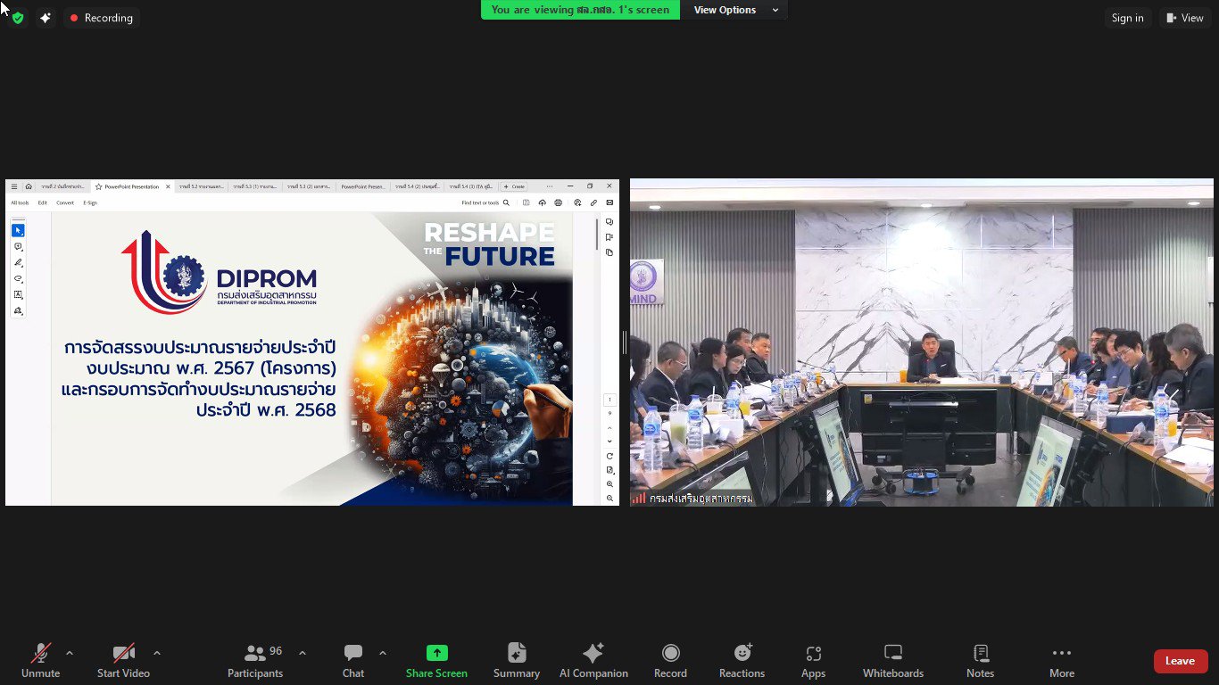The height and width of the screenshot is (685, 1219).
Task: Close the PowerPoint Presentation tab
Action: [x=168, y=186]
